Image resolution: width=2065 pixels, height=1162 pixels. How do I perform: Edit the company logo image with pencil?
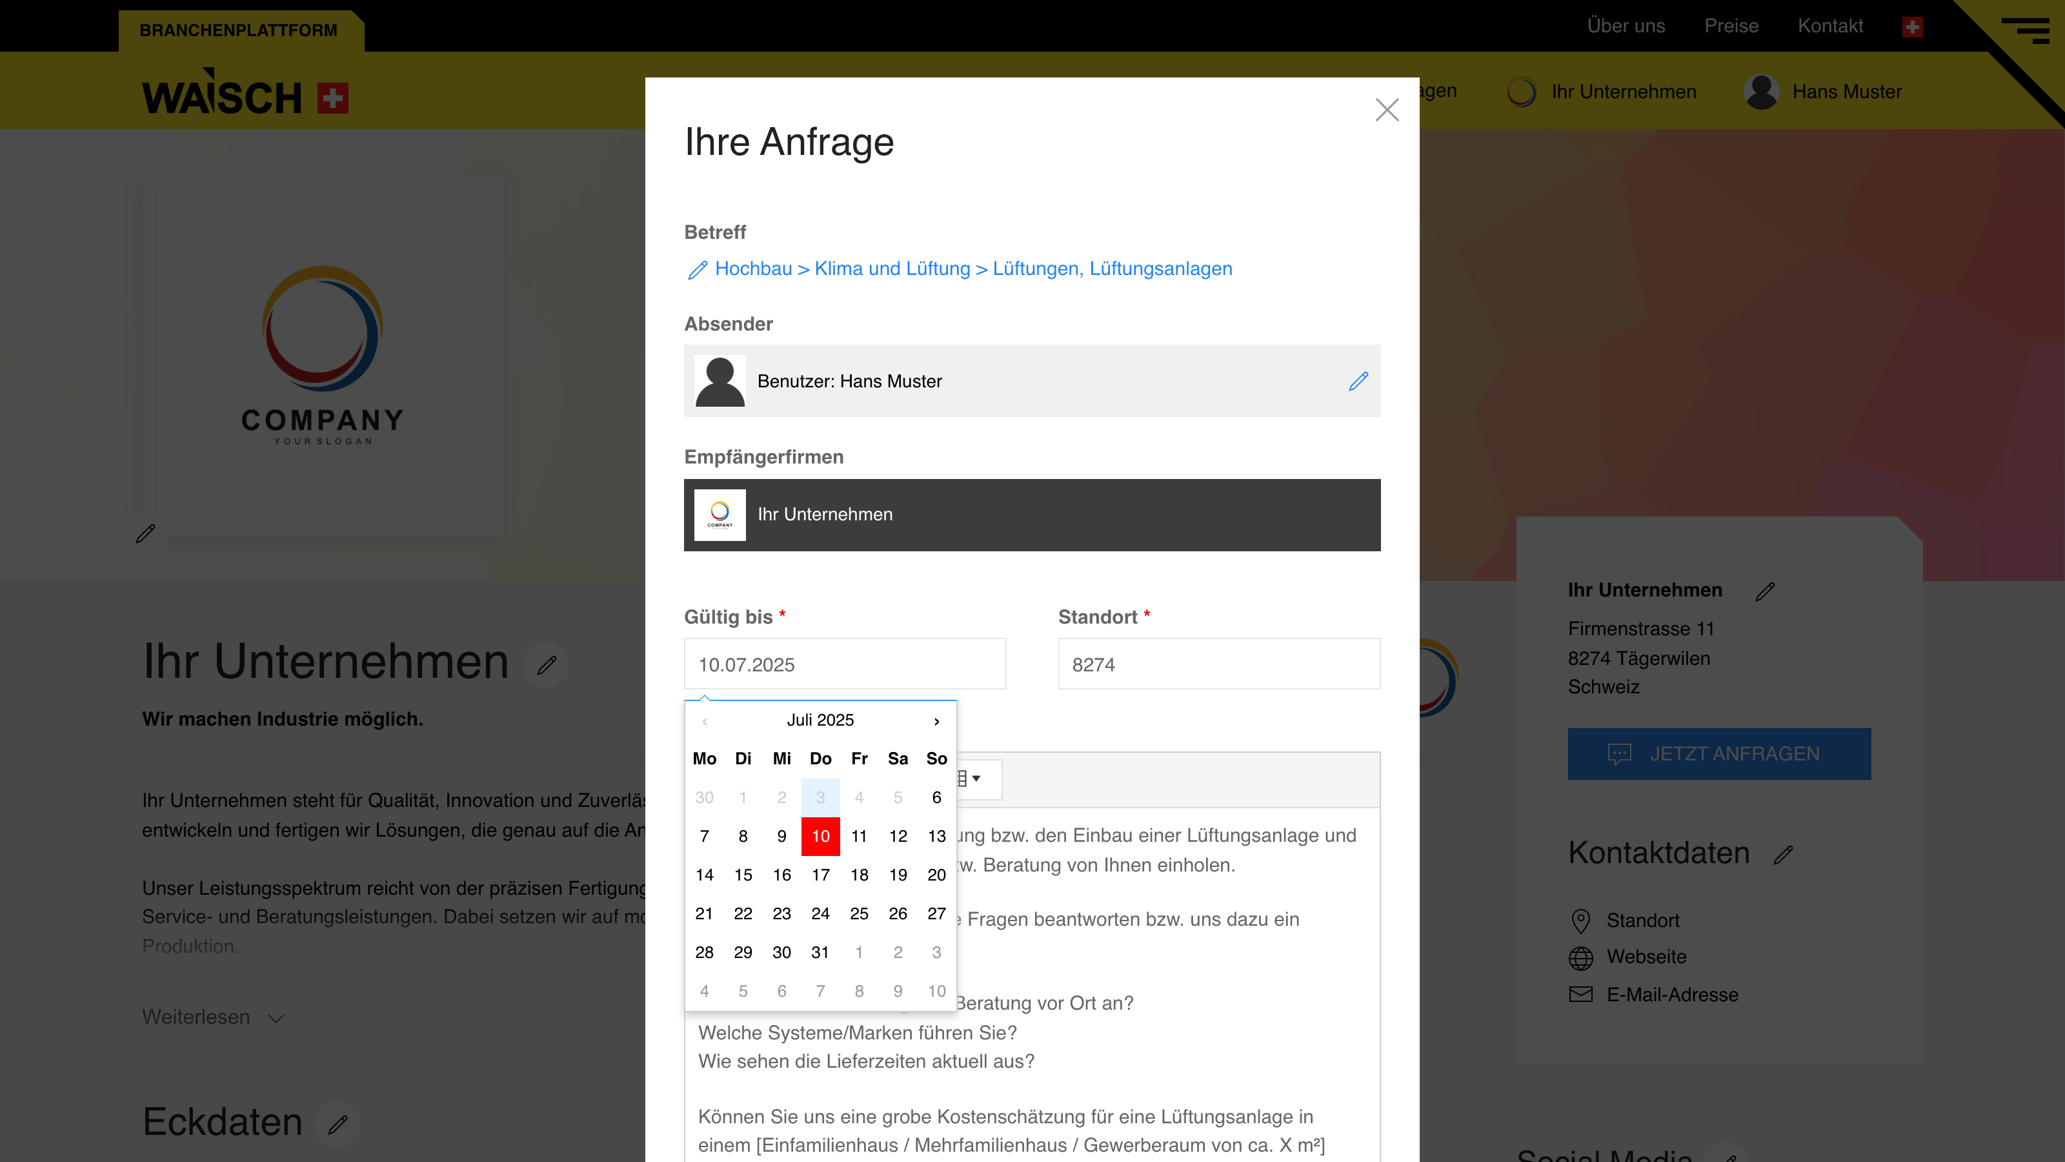145,533
